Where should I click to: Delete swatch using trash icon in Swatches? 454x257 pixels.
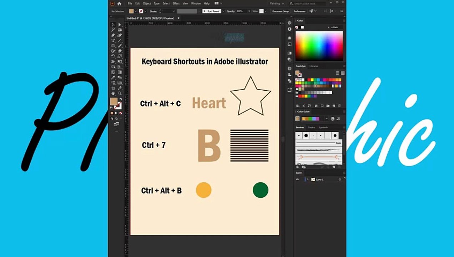coord(339,106)
